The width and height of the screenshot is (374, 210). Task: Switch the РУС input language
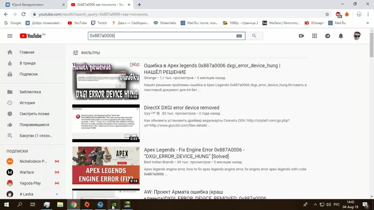[x=337, y=204]
